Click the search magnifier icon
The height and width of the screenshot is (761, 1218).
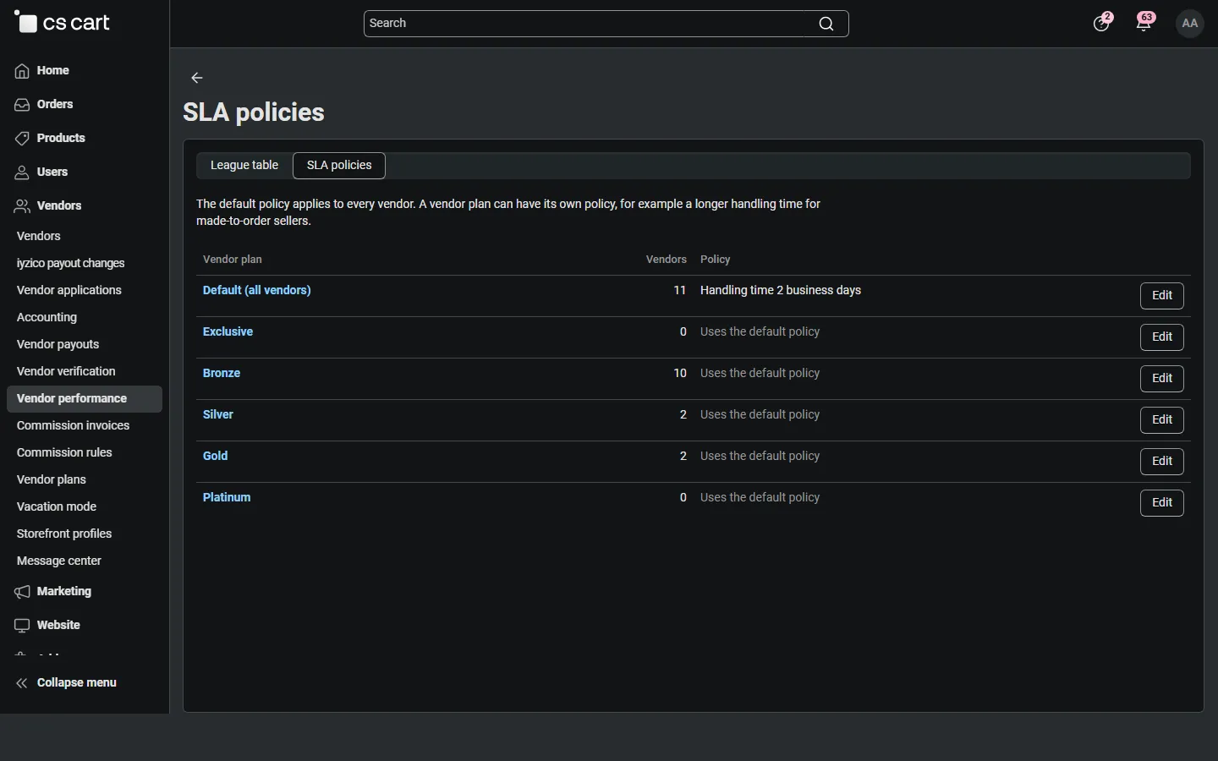[826, 24]
